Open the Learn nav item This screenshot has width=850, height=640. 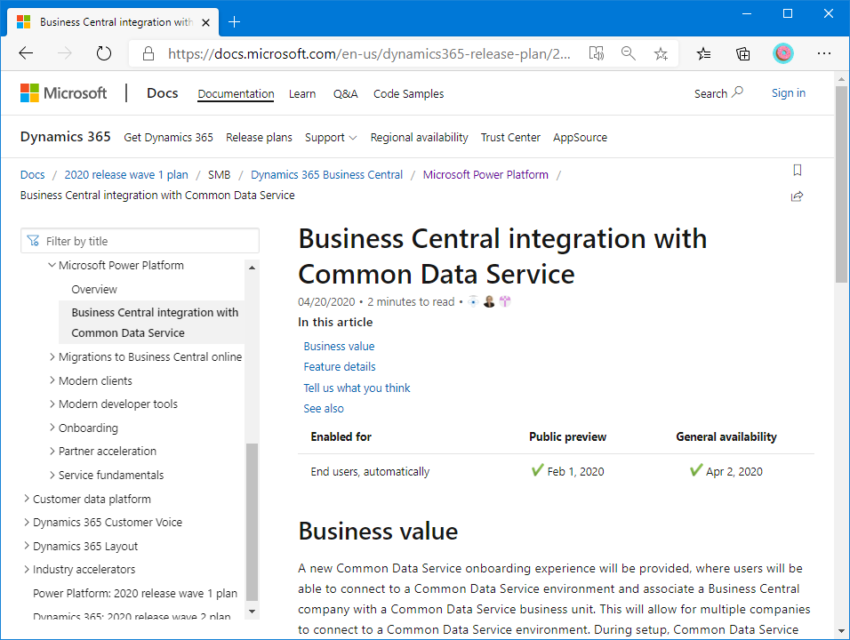pos(302,93)
